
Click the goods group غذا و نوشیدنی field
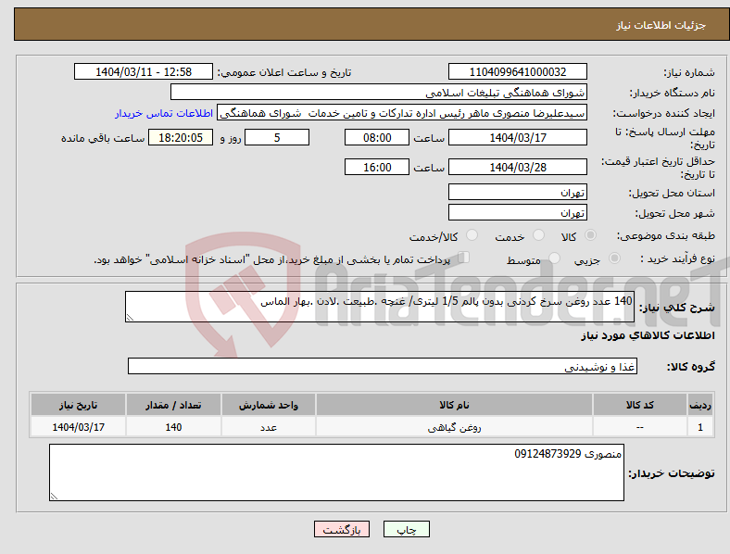point(383,366)
